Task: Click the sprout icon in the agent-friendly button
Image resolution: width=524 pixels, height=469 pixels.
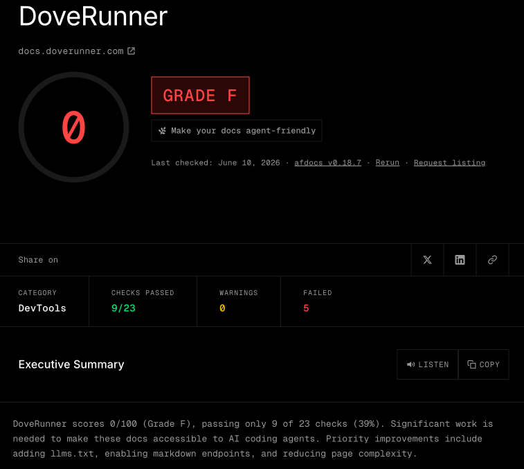Action: [162, 130]
